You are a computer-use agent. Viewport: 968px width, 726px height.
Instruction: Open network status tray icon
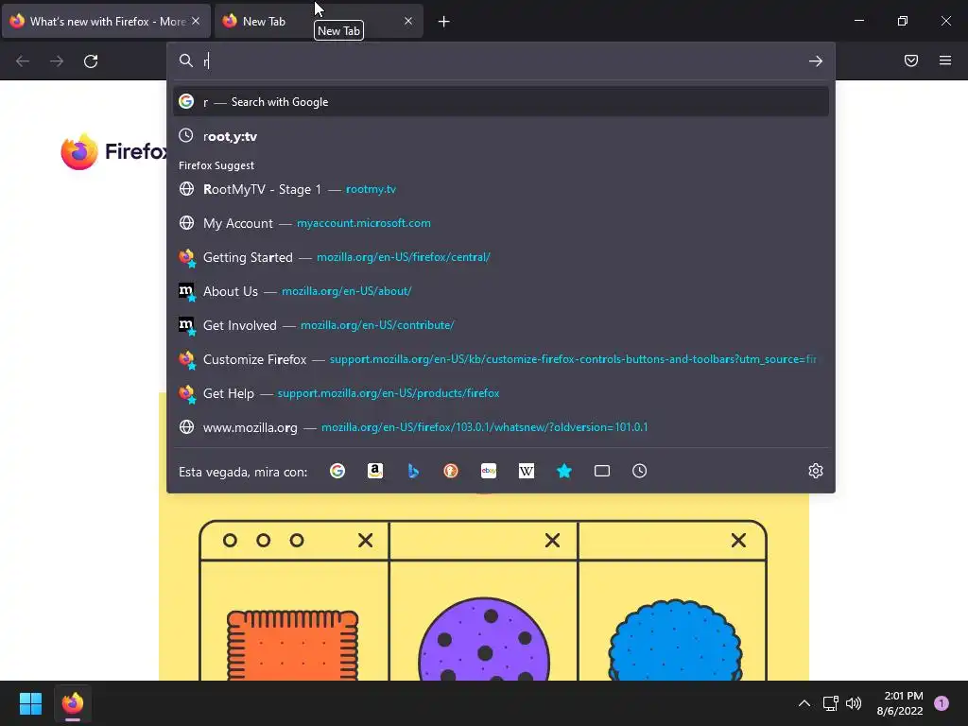tap(830, 703)
